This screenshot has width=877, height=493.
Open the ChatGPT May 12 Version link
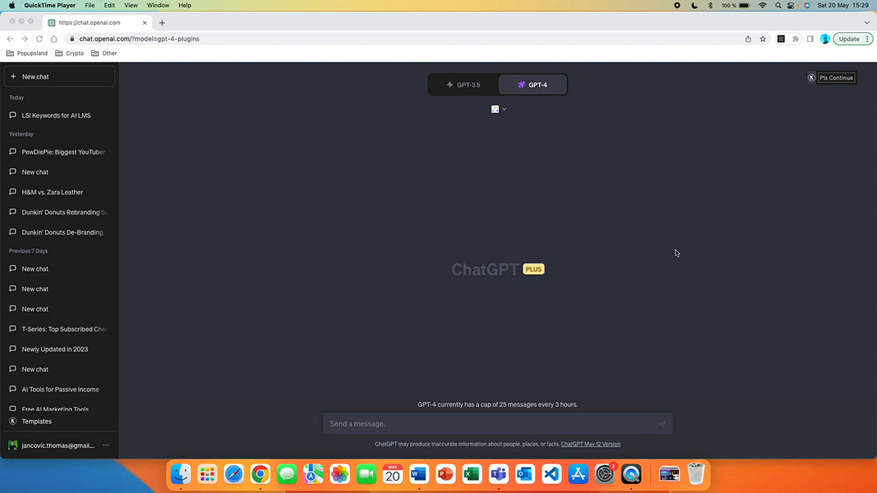[x=591, y=444]
